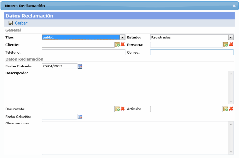Open the Persona lookup browse icon
Viewport: 239px width, 158px height.
(x=226, y=44)
